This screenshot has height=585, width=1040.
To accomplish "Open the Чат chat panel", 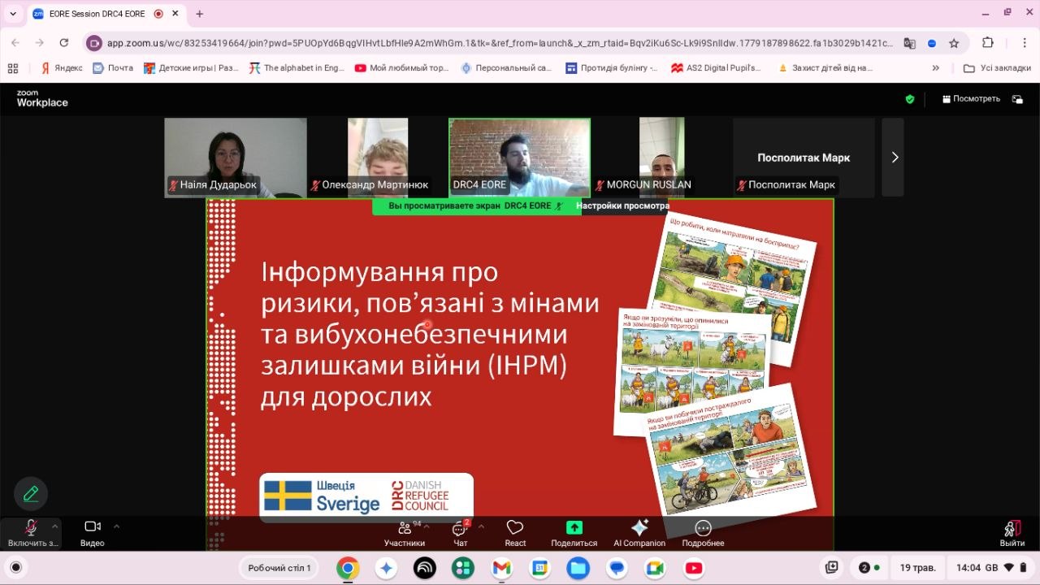I will pos(460,527).
